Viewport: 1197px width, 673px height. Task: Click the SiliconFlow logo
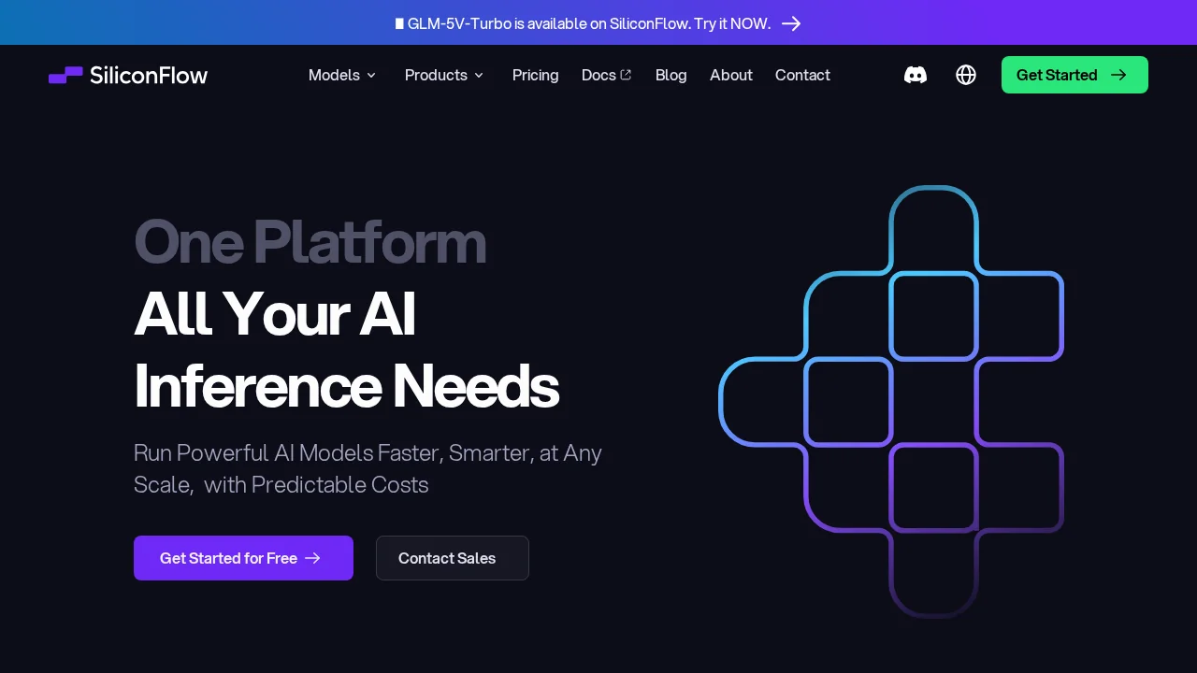128,75
